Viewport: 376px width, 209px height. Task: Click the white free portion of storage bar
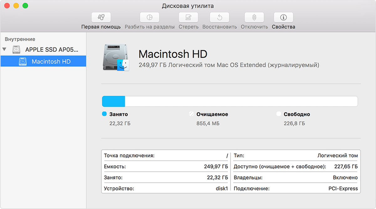point(241,101)
